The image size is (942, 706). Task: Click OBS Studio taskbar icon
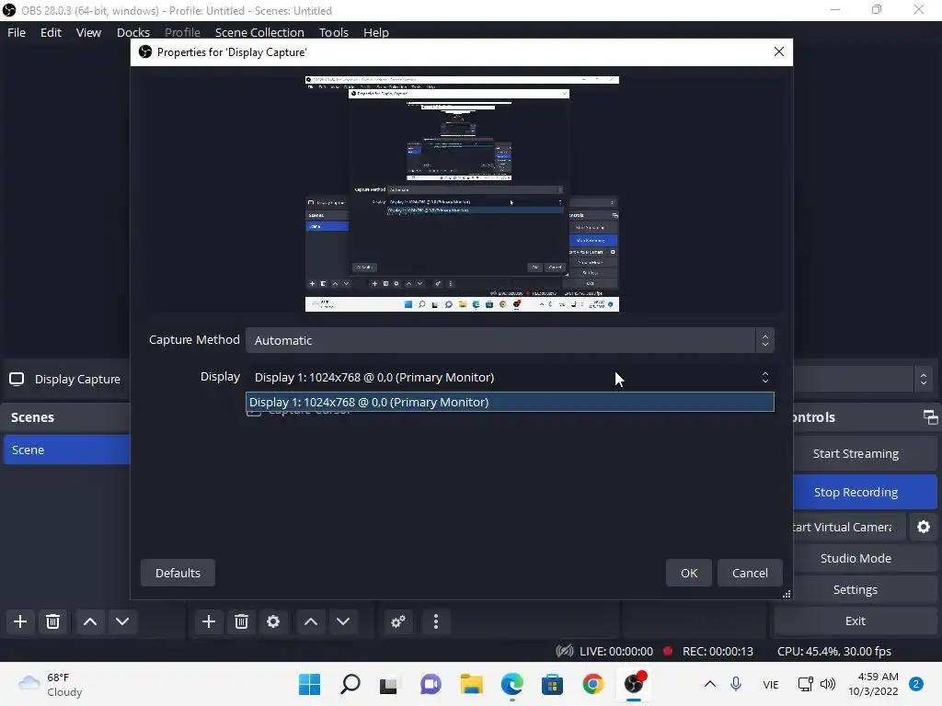pyautogui.click(x=634, y=684)
